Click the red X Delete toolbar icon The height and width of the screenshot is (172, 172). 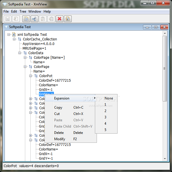tap(59, 19)
